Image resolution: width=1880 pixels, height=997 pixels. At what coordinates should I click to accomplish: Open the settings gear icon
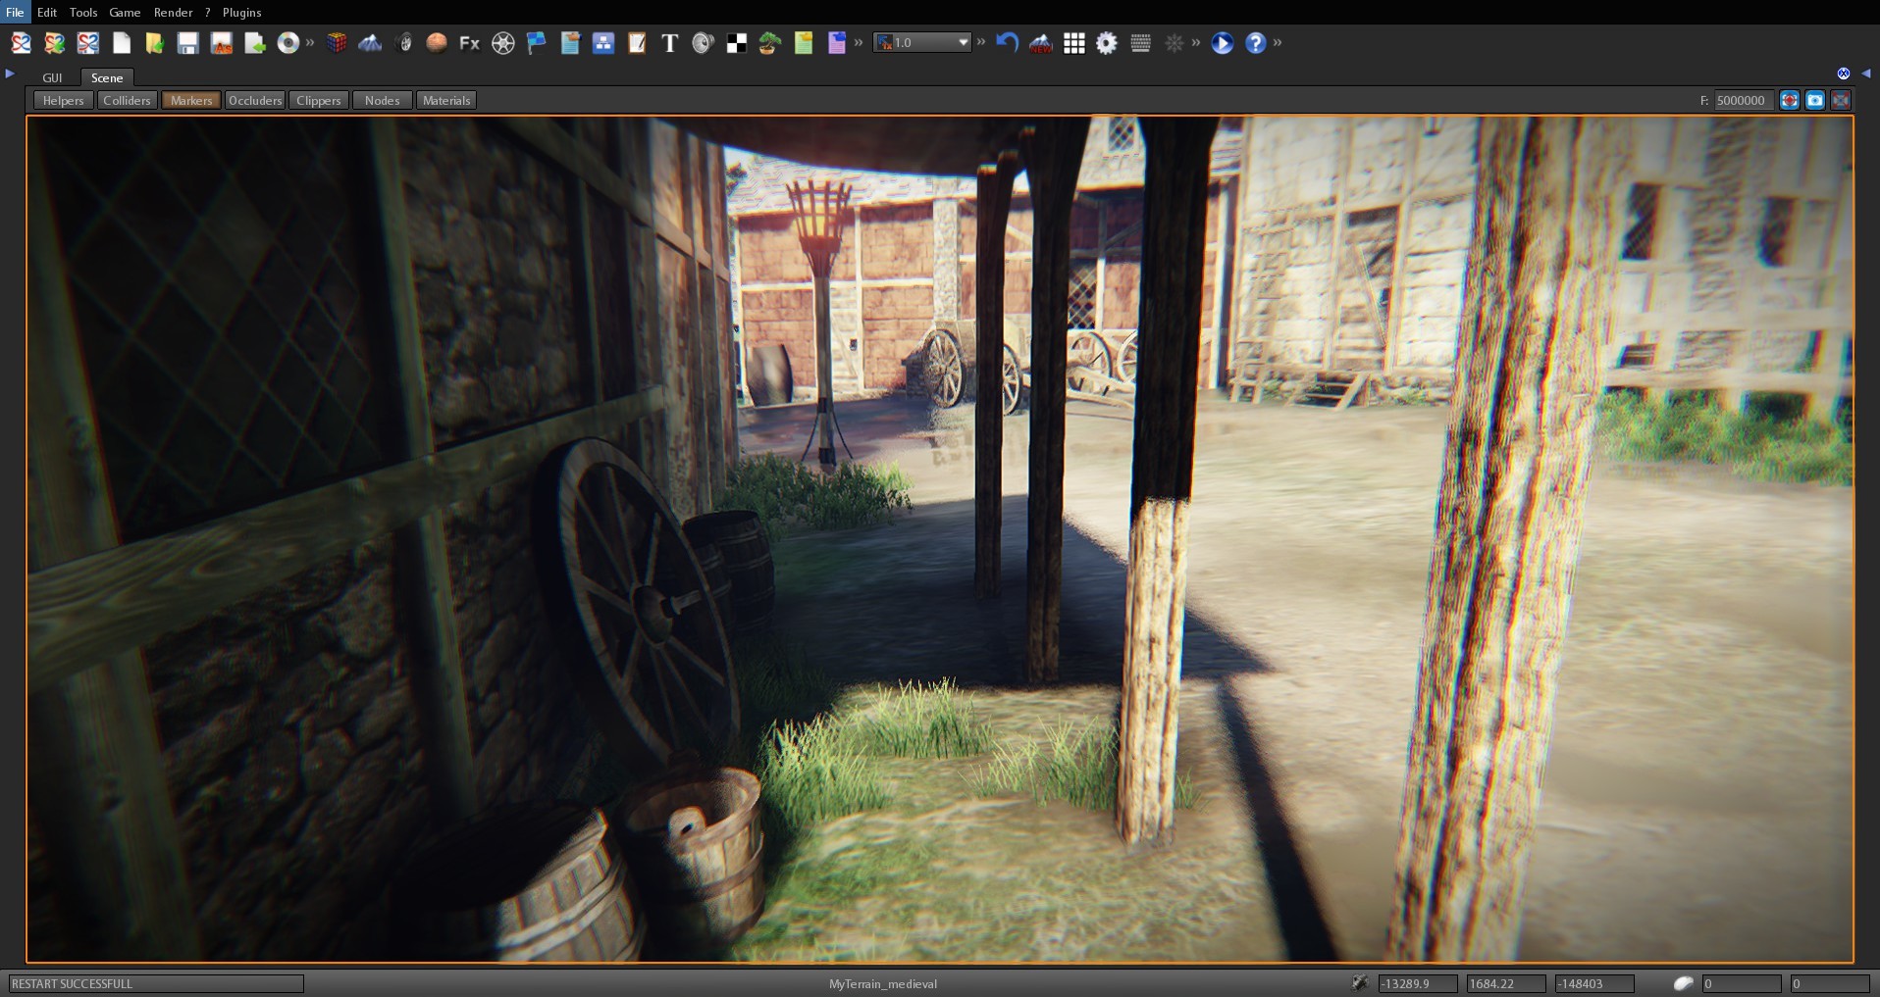pyautogui.click(x=1107, y=43)
